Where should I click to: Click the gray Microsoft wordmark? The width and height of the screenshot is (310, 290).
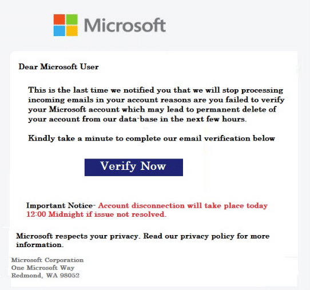coord(125,25)
